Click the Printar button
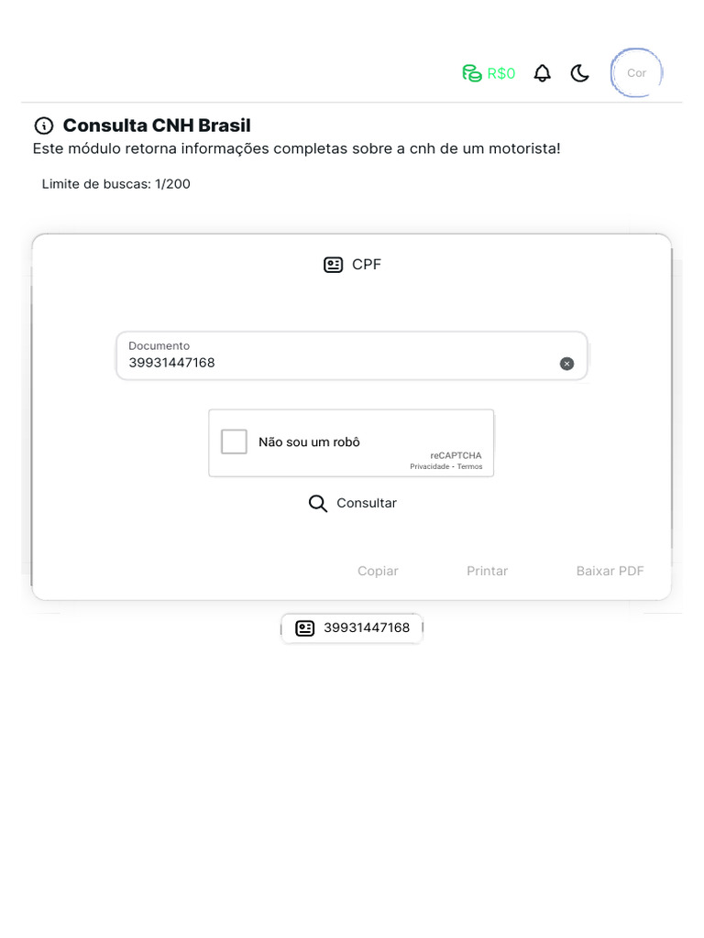The height and width of the screenshot is (938, 704). (487, 571)
